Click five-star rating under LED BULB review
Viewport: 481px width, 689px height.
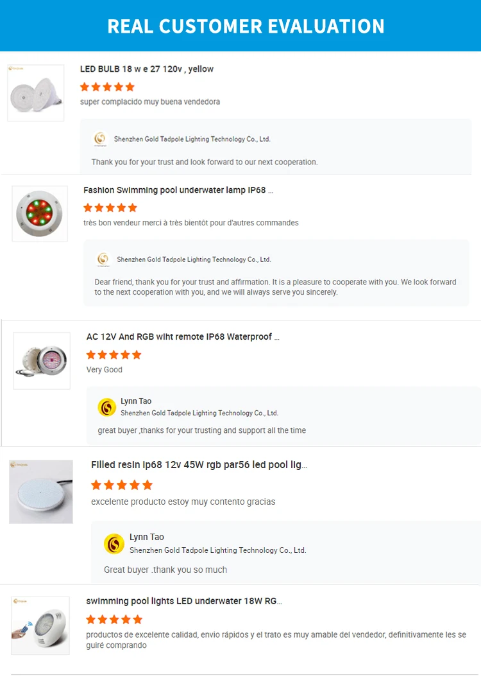[107, 87]
